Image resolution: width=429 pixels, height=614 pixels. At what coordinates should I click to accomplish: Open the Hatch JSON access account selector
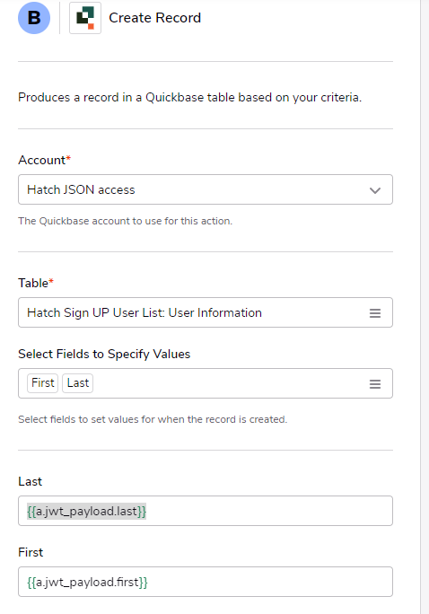[206, 189]
